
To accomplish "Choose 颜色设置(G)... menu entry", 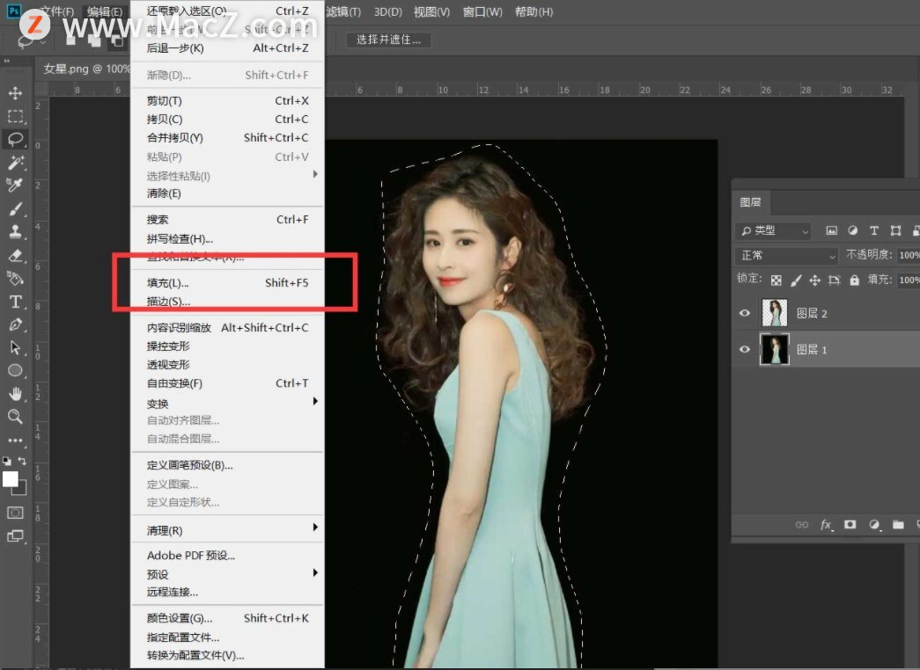I will click(x=227, y=618).
